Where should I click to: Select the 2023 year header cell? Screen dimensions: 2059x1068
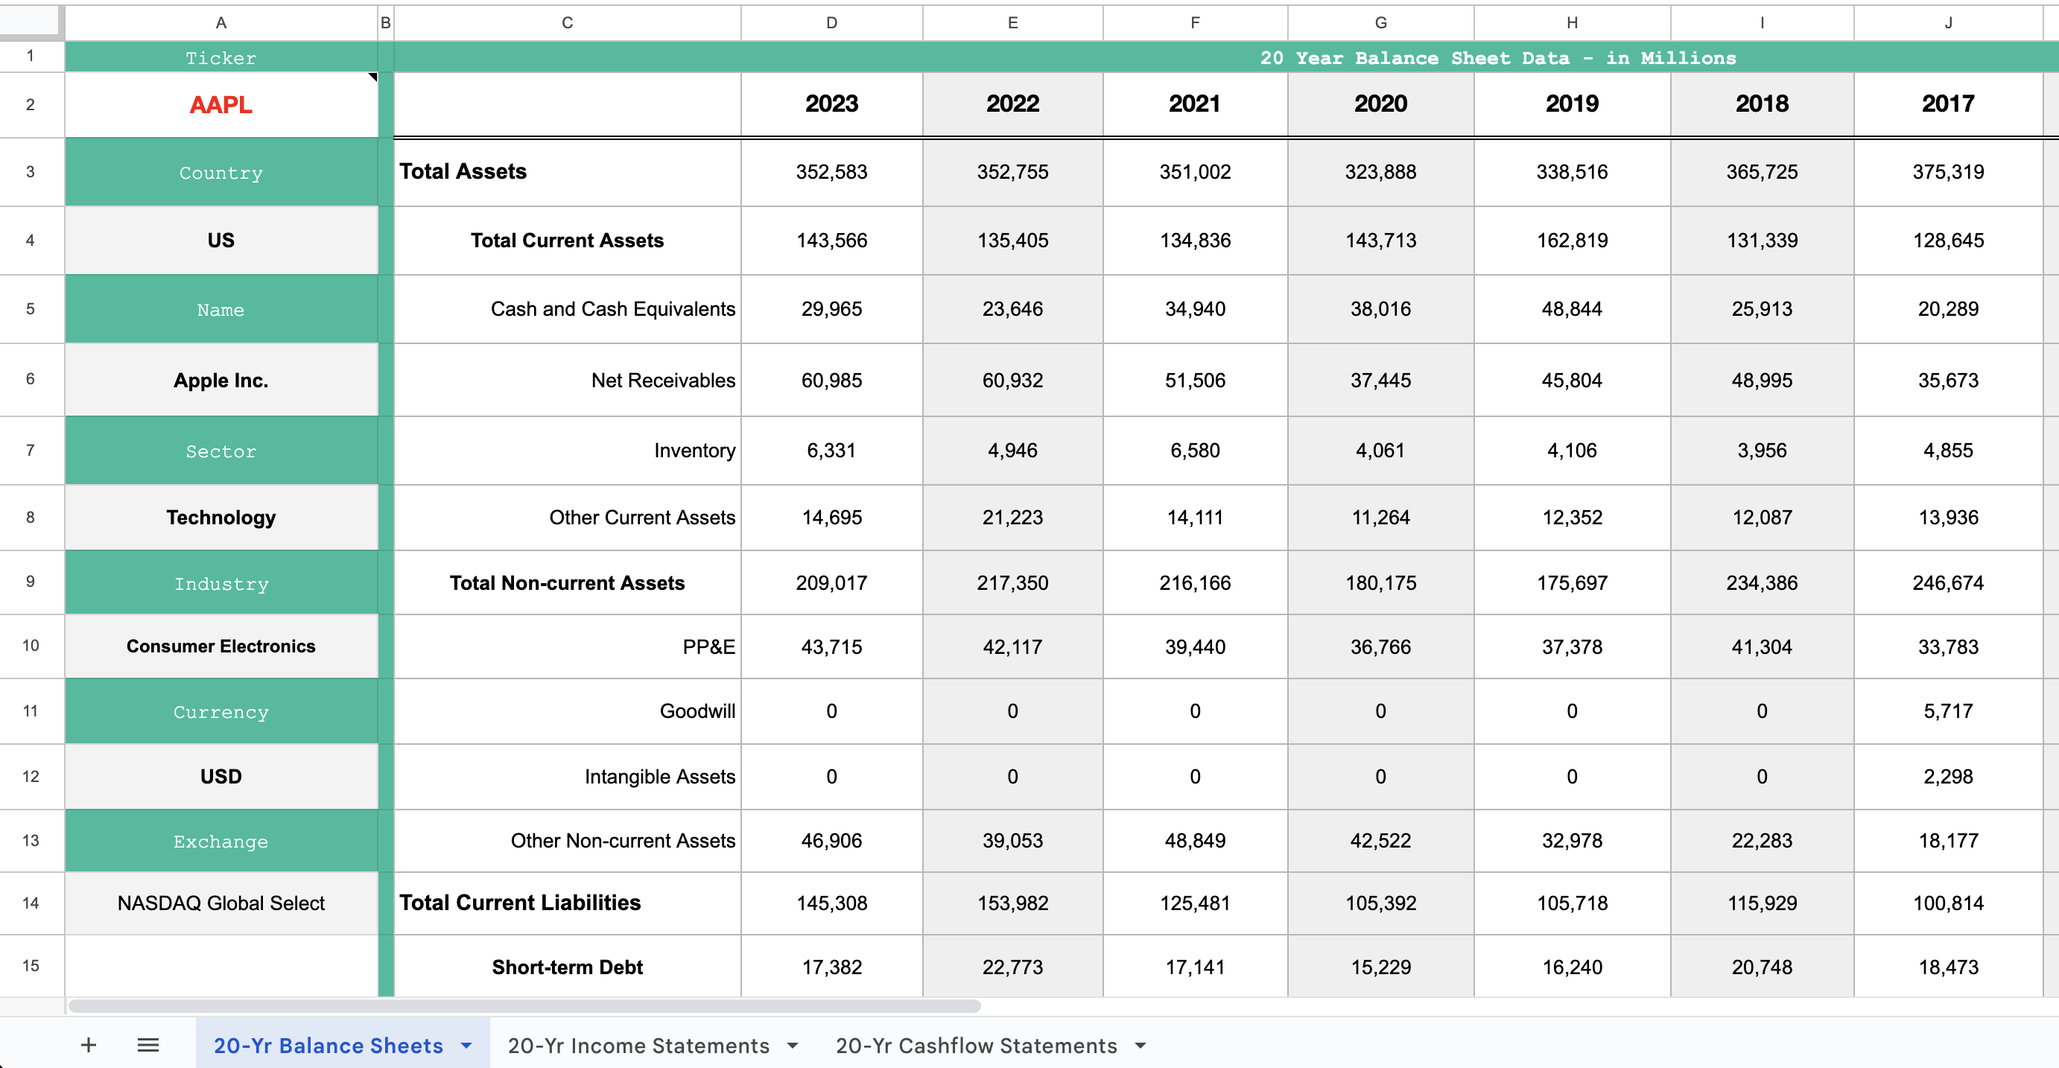point(831,104)
